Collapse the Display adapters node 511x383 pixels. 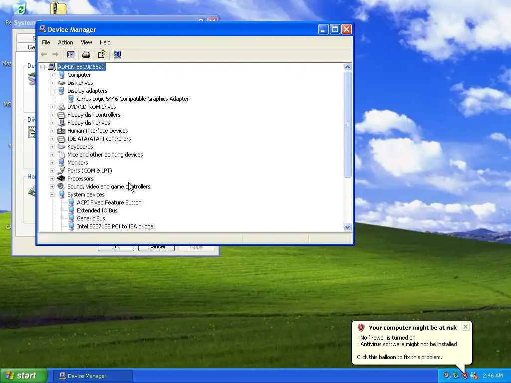click(52, 91)
